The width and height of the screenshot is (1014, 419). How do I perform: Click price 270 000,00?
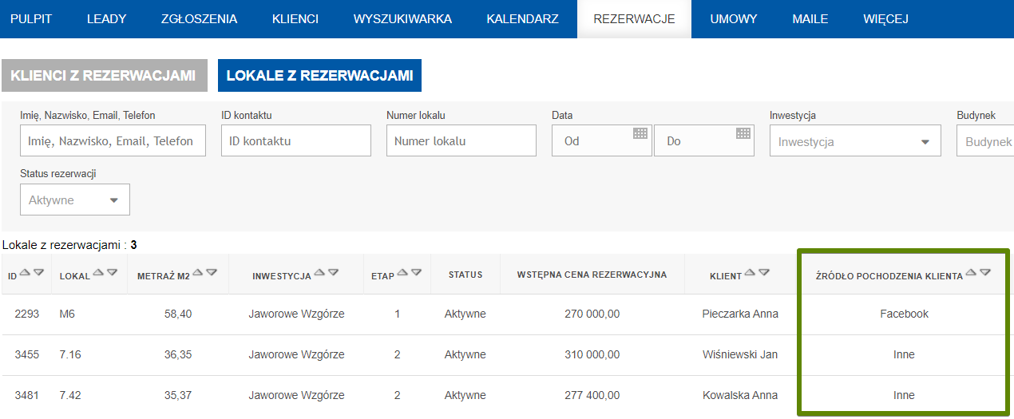click(592, 314)
